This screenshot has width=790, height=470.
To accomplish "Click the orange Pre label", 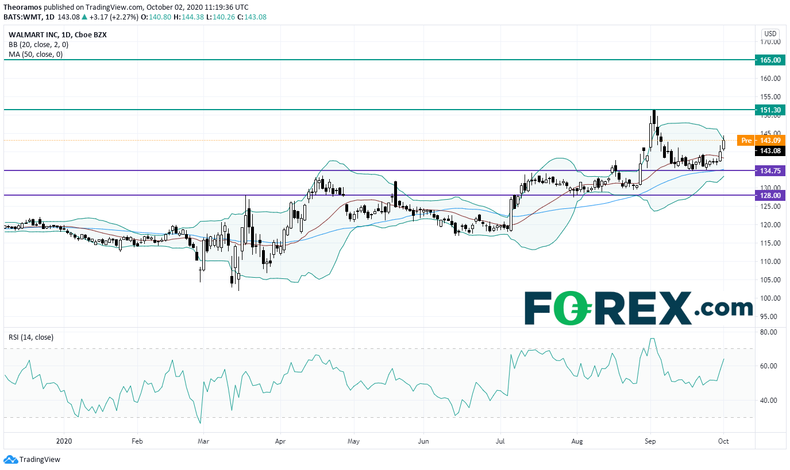I will [x=746, y=140].
